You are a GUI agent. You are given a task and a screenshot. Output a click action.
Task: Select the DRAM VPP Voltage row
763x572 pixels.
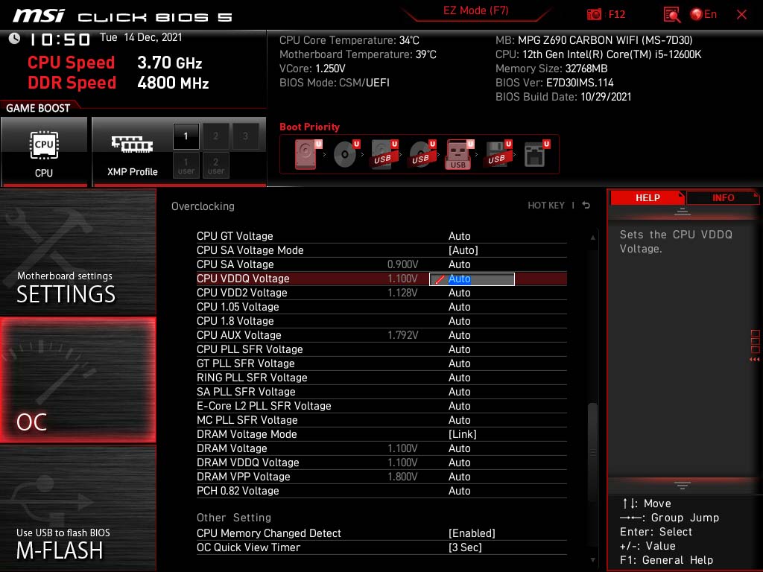(x=381, y=476)
